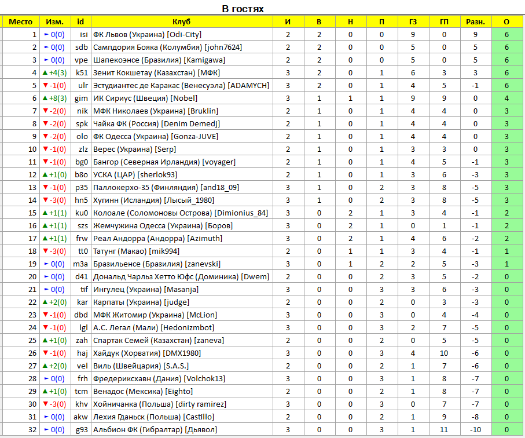Select club 'ИК Сириус (Швеция) [Nobel]'
The height and width of the screenshot is (438, 525).
[x=145, y=98]
